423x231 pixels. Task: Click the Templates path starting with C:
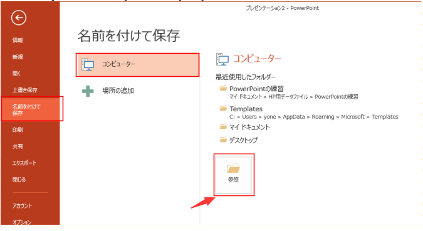tap(314, 117)
